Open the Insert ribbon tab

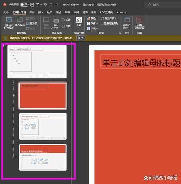tap(41, 12)
